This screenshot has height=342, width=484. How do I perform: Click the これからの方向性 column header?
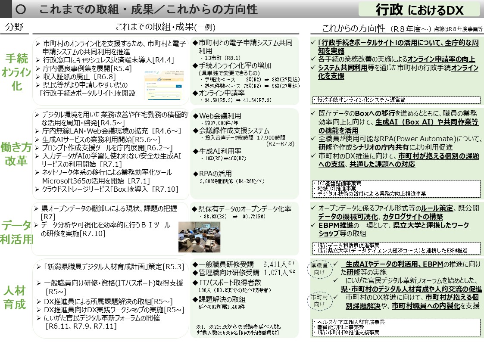[x=354, y=28]
